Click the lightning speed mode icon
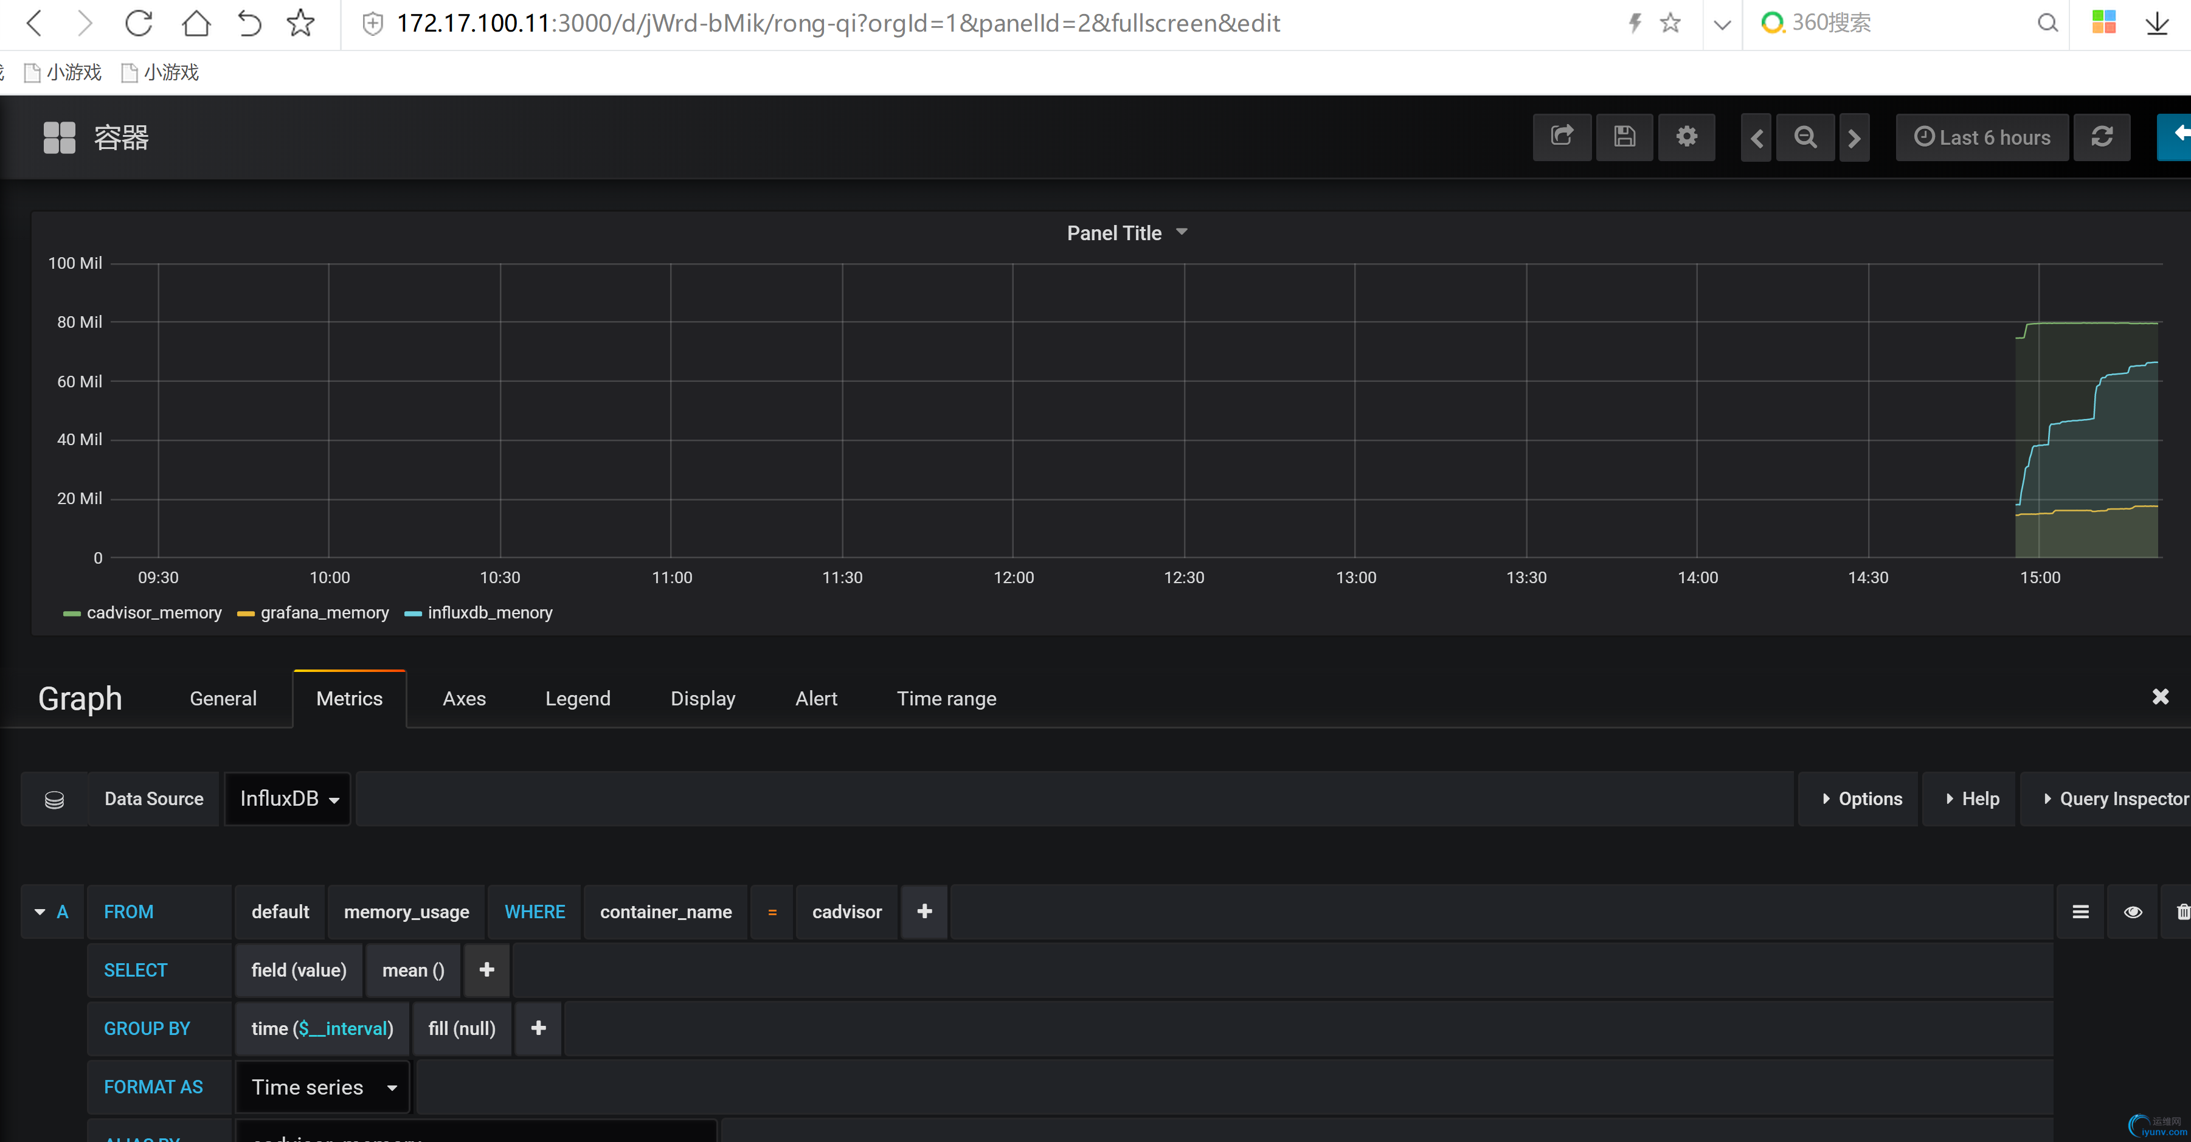The width and height of the screenshot is (2191, 1142). point(1635,23)
